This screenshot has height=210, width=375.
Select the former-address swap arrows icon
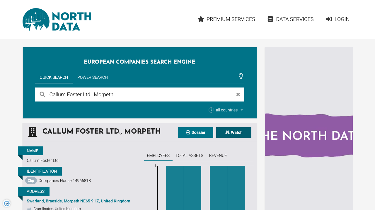coord(29,209)
